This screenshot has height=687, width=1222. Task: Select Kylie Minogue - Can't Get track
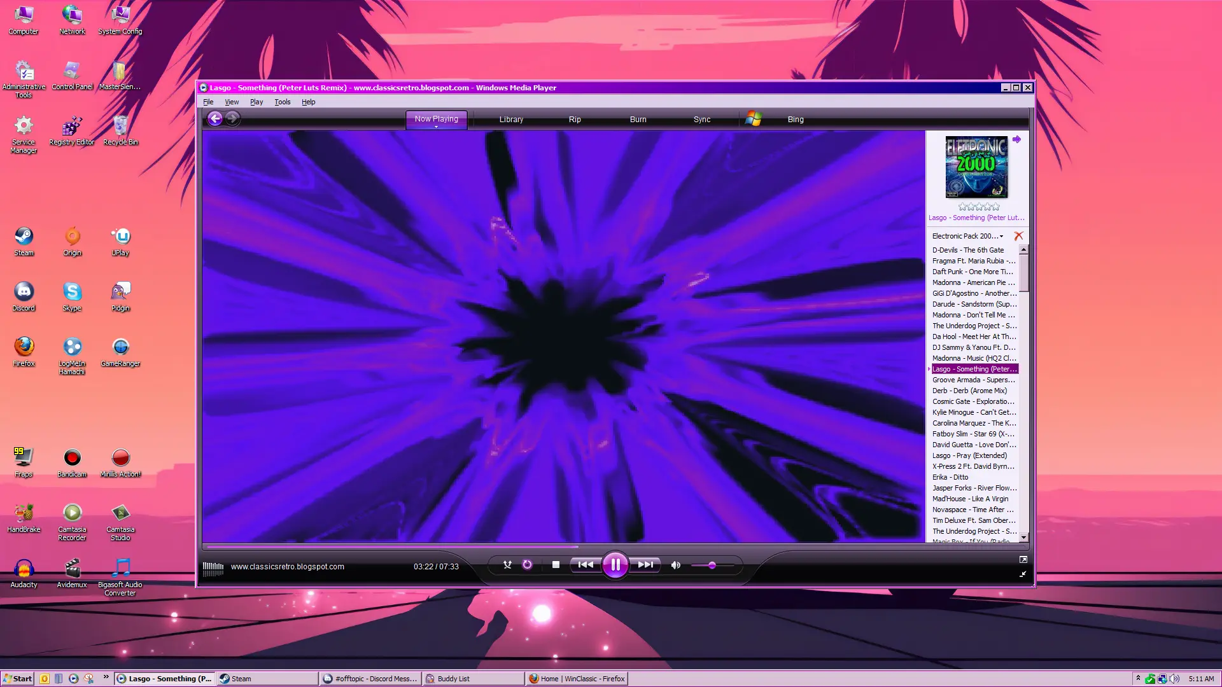click(x=974, y=412)
